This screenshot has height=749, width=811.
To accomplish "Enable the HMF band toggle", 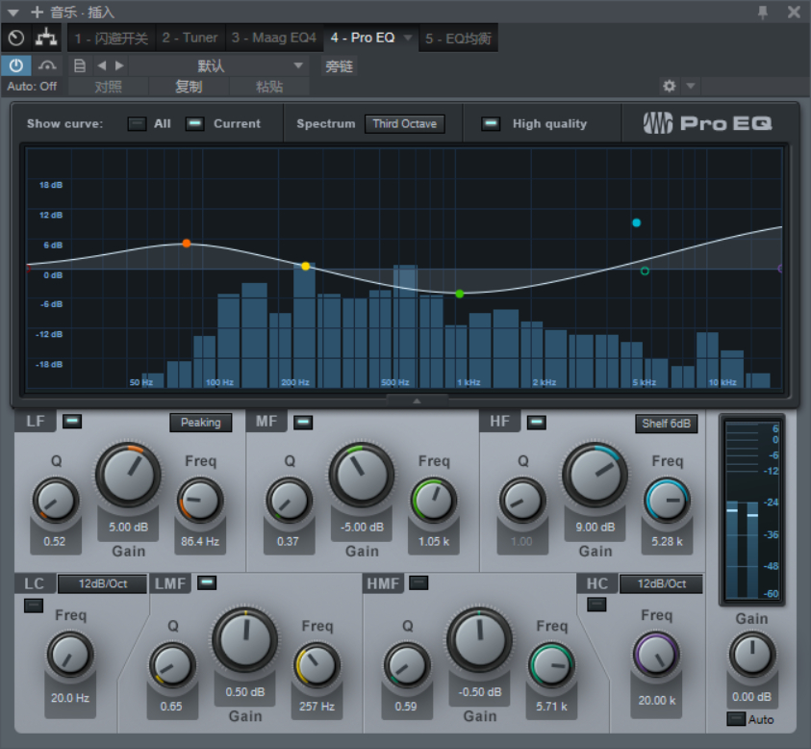I will (418, 582).
